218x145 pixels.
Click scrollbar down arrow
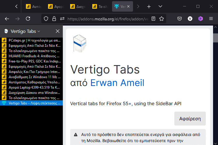(215, 143)
